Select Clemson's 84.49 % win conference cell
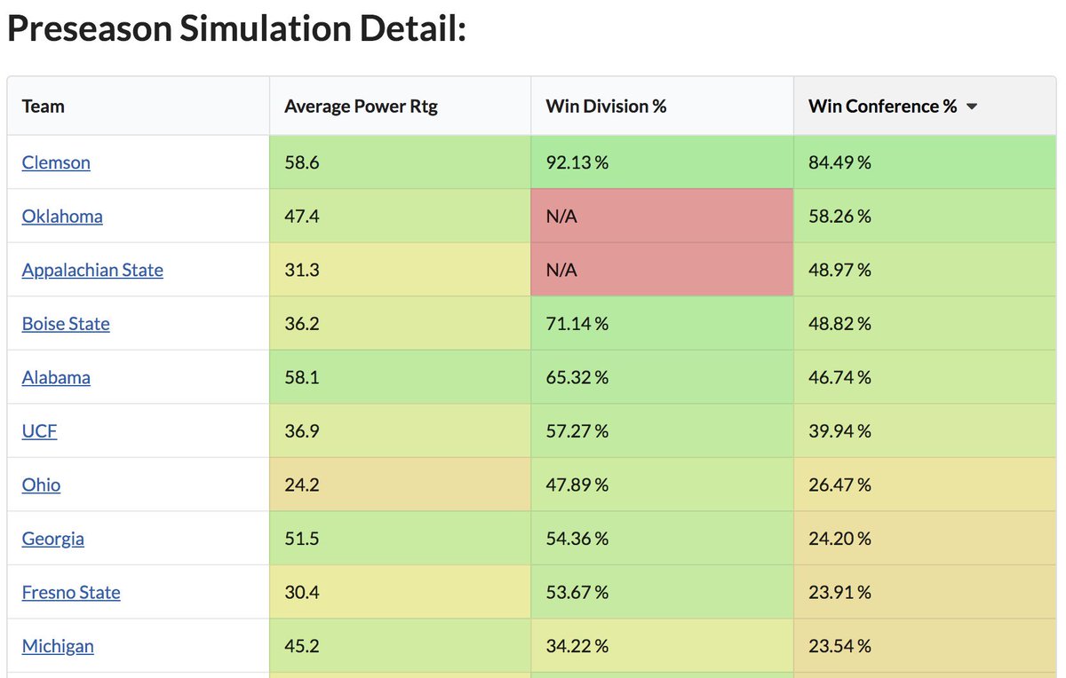This screenshot has width=1066, height=678. [925, 162]
